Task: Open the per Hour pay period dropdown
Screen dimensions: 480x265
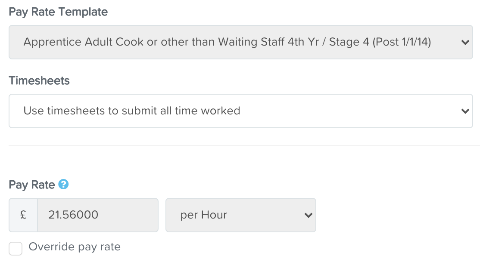Action: [x=240, y=215]
